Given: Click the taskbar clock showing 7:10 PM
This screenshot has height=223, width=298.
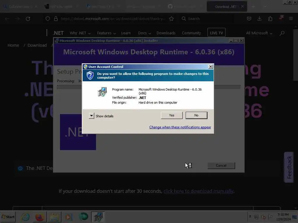Looking at the screenshot, I should 283,217.
